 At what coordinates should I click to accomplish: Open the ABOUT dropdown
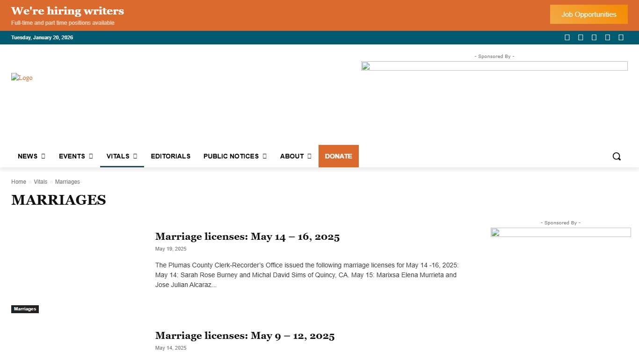[292, 156]
